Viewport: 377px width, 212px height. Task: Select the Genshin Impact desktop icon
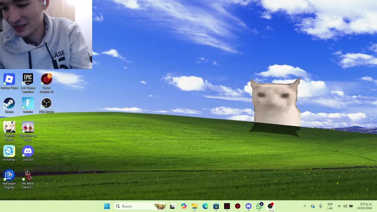[x=9, y=131]
